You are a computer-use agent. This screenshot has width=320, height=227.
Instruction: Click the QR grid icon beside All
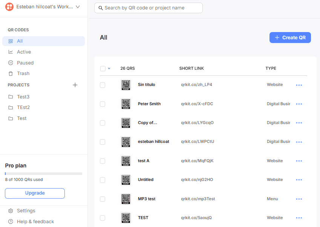(x=11, y=41)
